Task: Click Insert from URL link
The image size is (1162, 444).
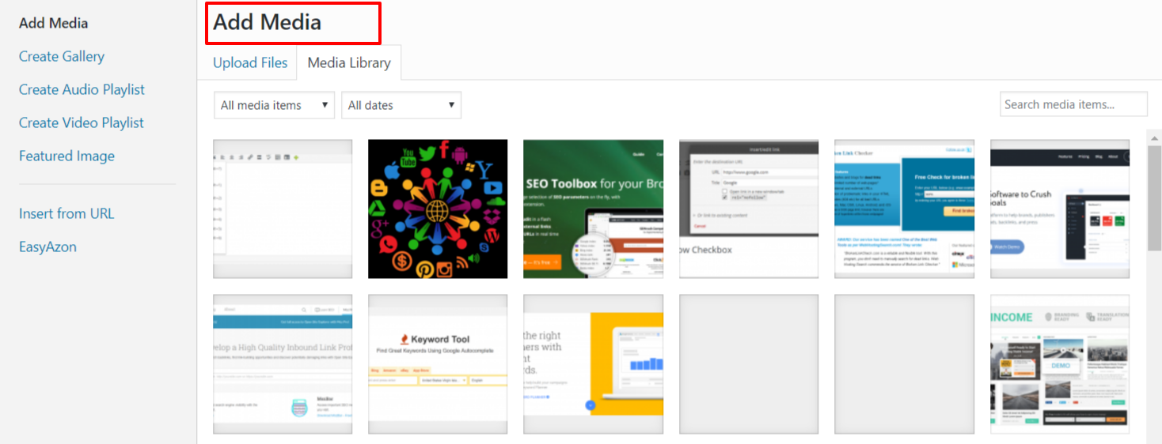Action: point(66,213)
